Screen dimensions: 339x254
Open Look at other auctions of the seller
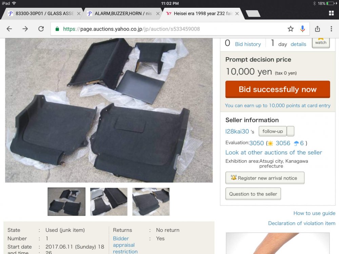click(x=274, y=152)
